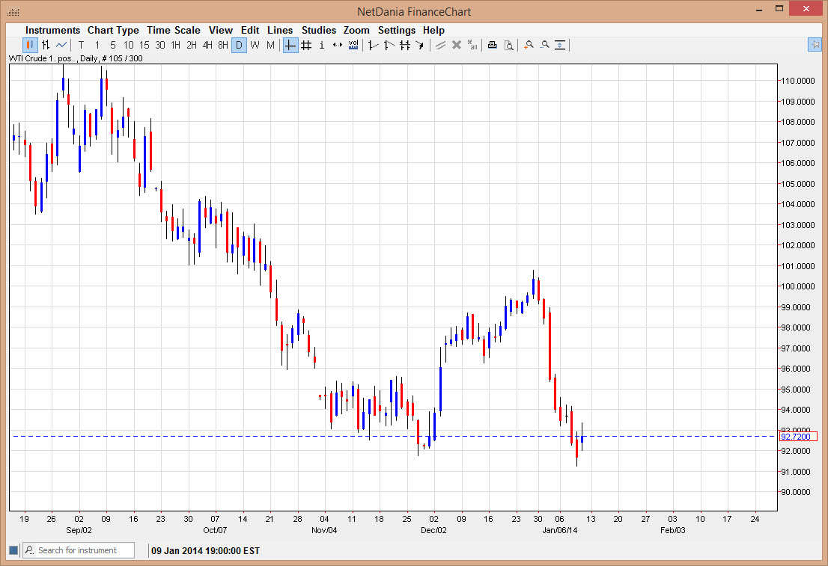Toggle the chart grid button
This screenshot has height=566, width=828.
coord(306,45)
